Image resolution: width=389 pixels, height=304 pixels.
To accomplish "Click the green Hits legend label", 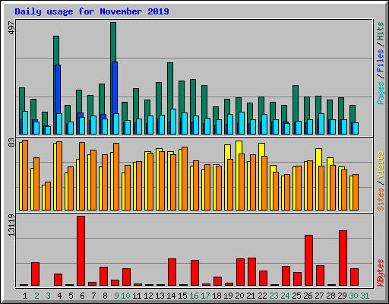I will pos(380,31).
